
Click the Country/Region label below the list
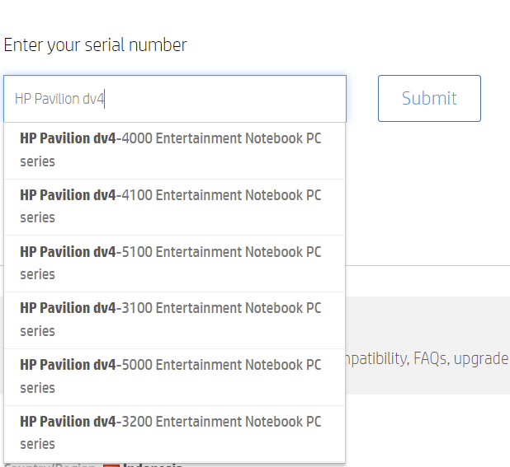tap(50, 465)
